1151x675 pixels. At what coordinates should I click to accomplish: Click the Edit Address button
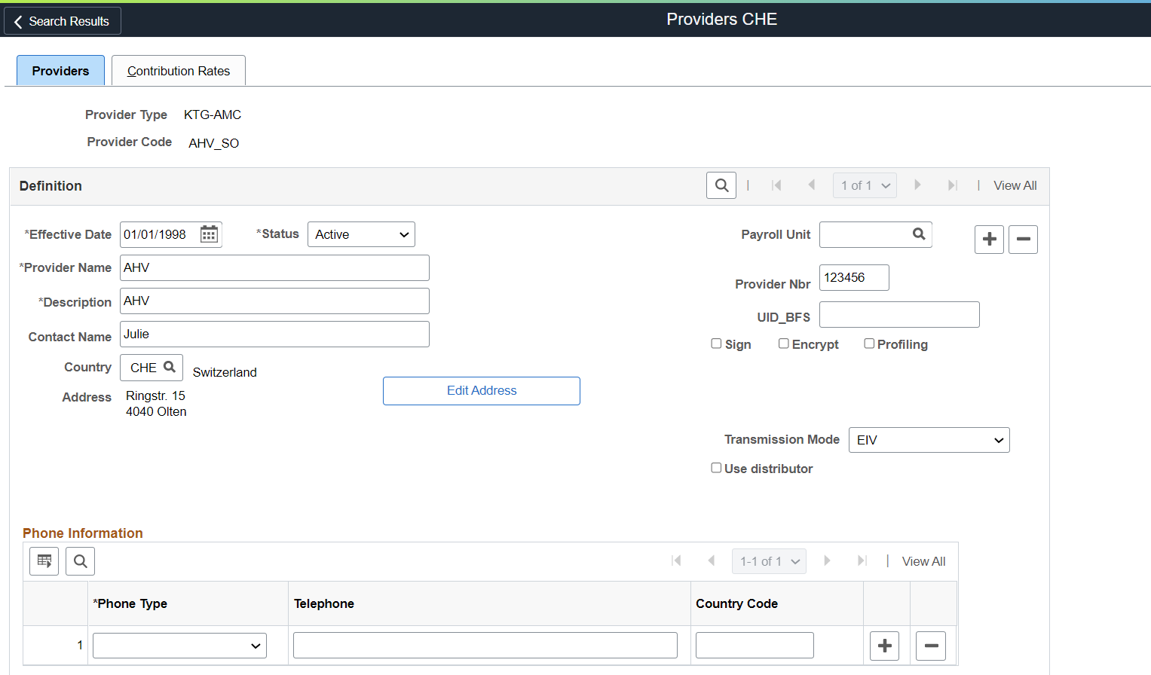482,391
